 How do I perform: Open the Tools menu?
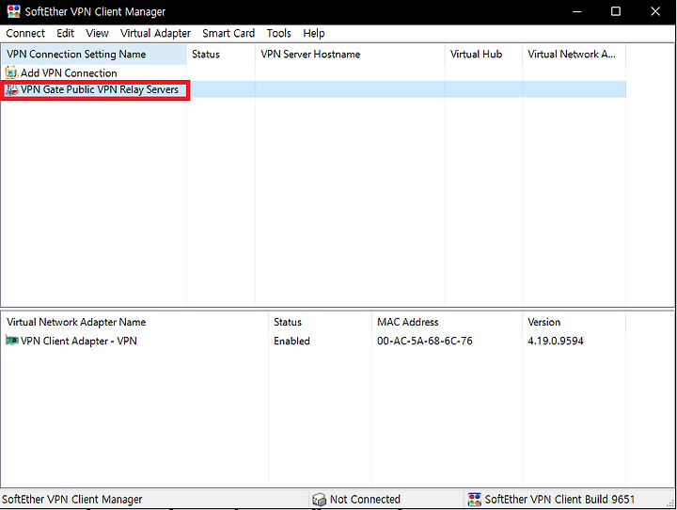[x=279, y=33]
